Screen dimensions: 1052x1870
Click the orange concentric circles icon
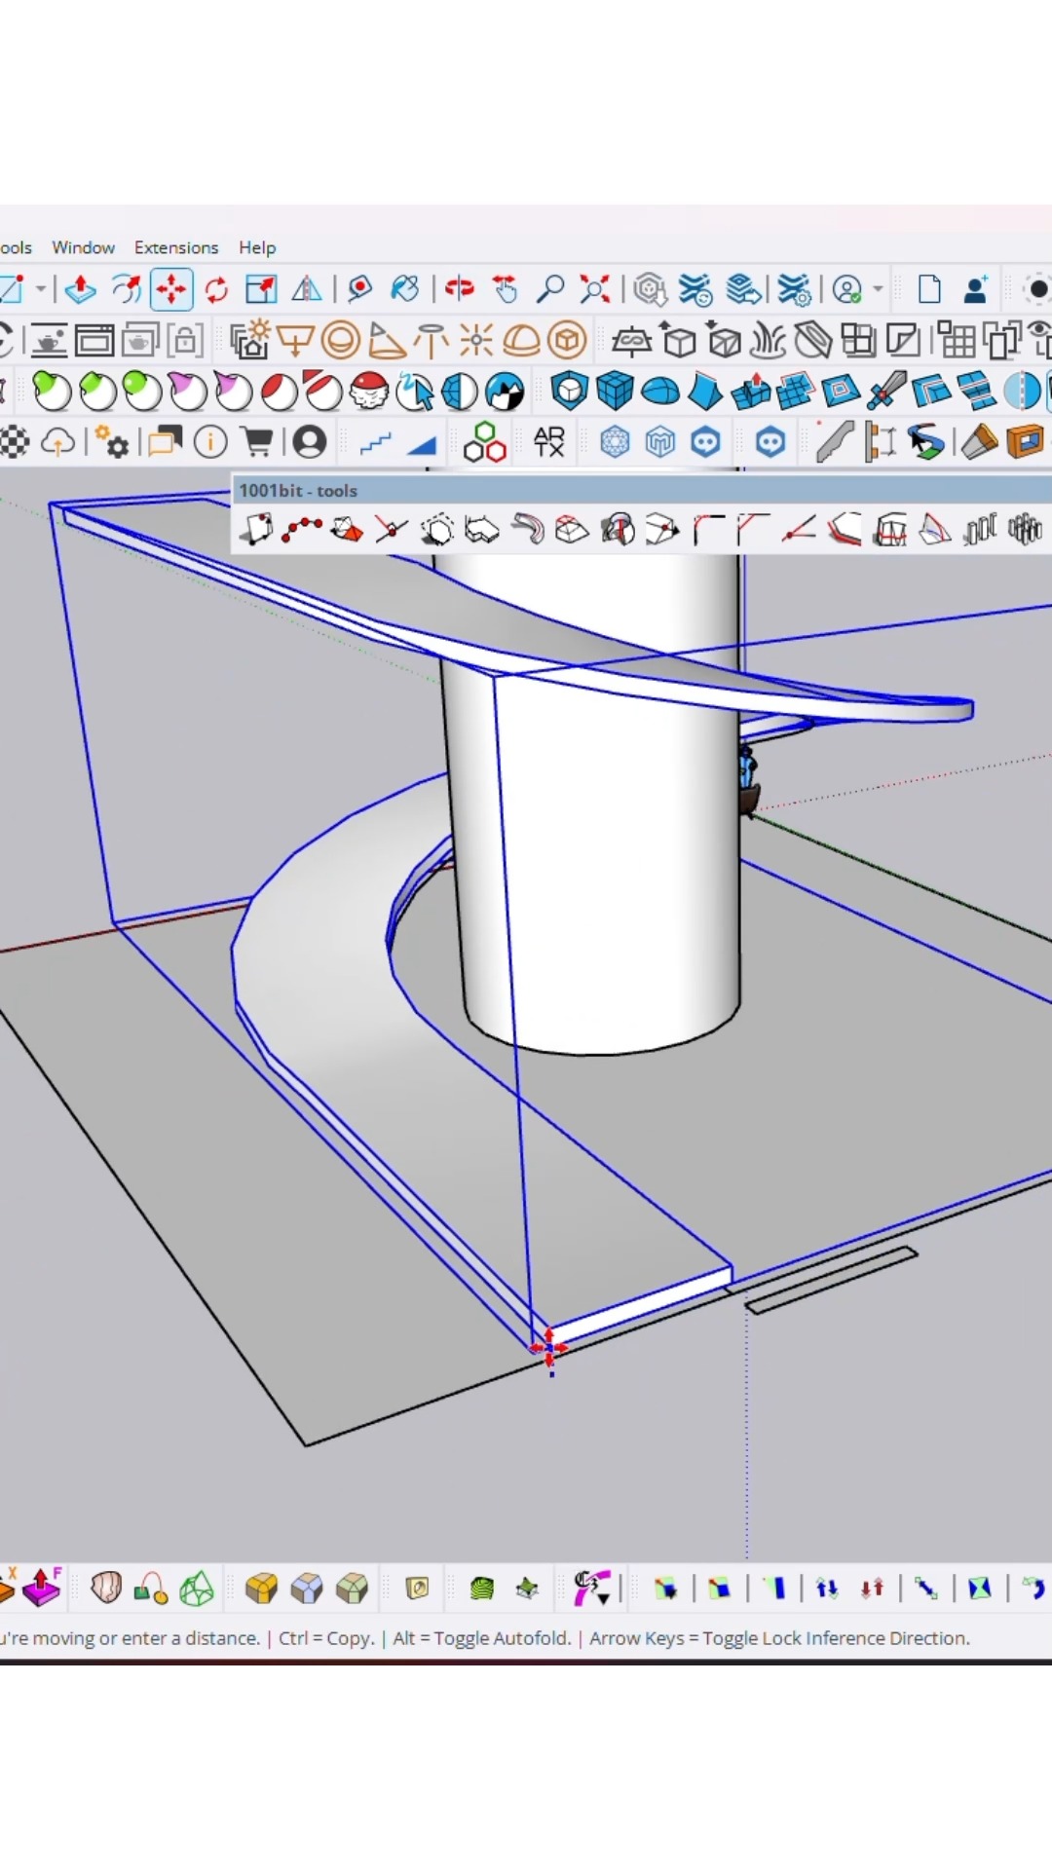tap(341, 341)
